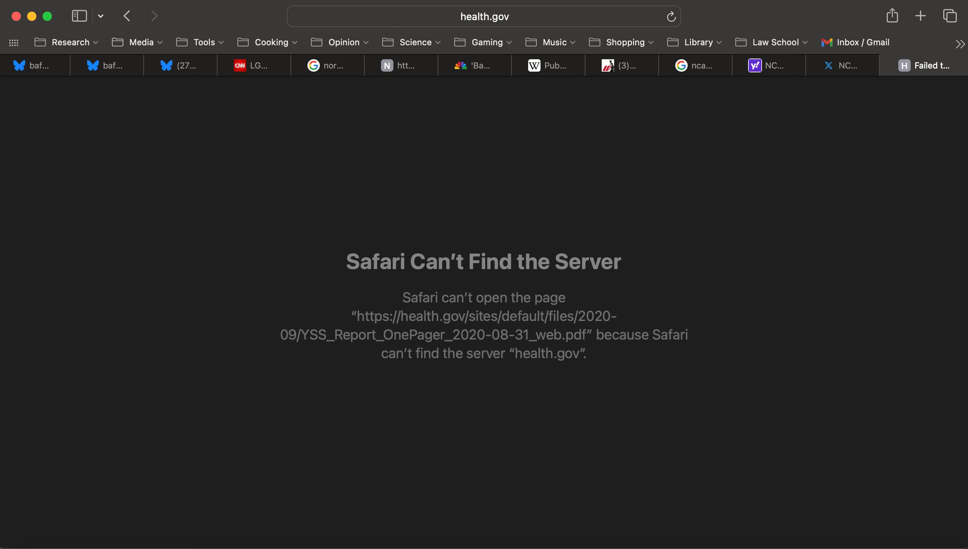Show the tab overview icon

(x=950, y=16)
